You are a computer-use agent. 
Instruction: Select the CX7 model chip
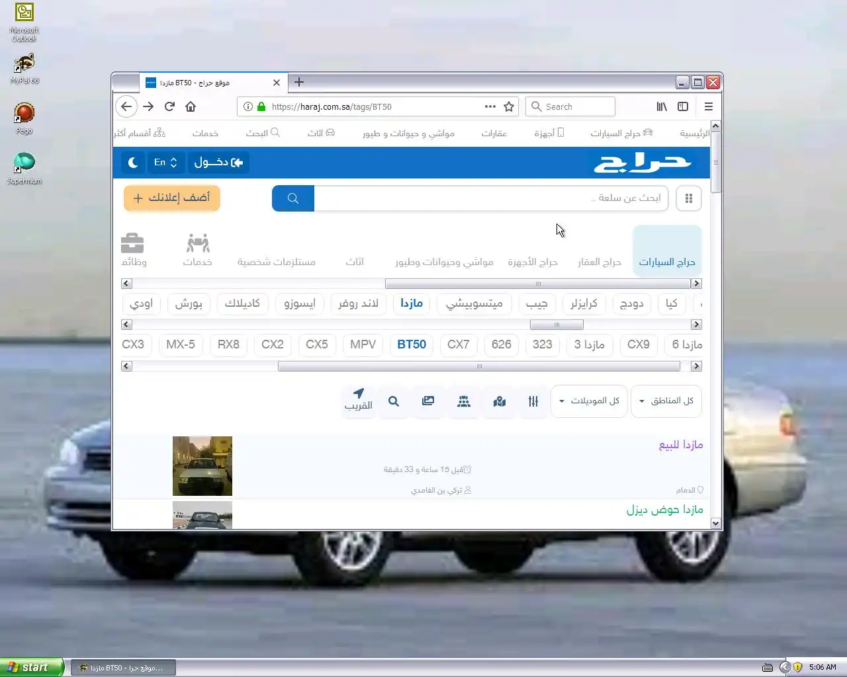459,344
